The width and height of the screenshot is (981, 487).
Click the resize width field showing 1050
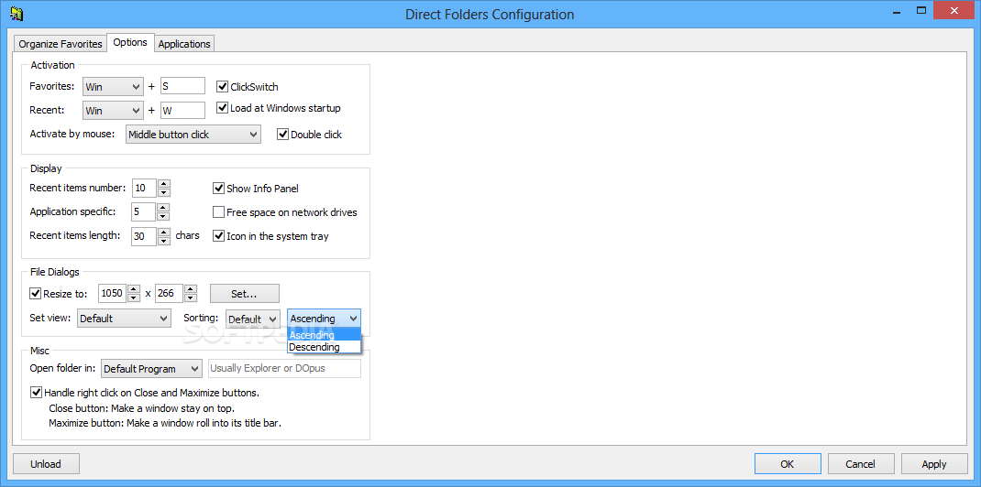(114, 293)
